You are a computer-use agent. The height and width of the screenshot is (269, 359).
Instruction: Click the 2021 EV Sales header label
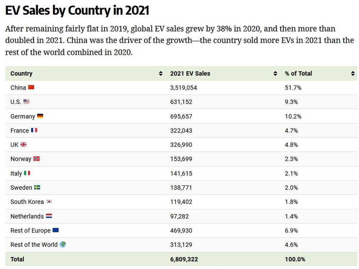tap(190, 74)
